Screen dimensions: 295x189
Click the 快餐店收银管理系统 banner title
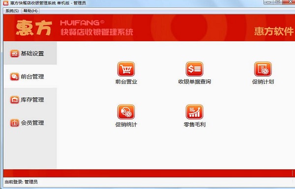[97, 32]
